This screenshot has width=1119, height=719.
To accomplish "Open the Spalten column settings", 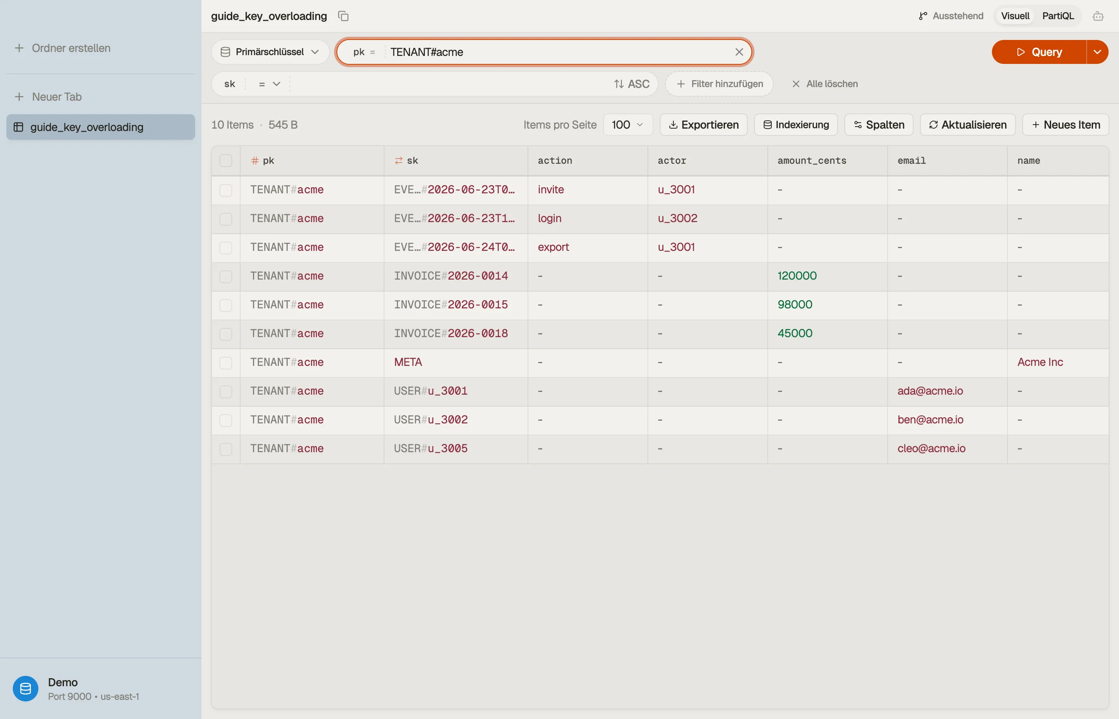I will click(878, 125).
